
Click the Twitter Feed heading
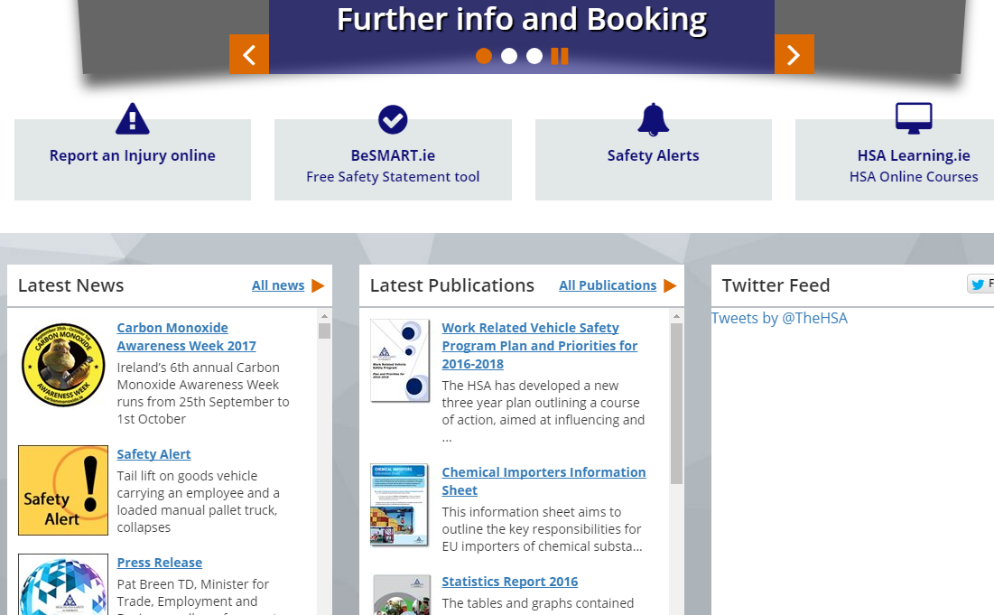[776, 286]
